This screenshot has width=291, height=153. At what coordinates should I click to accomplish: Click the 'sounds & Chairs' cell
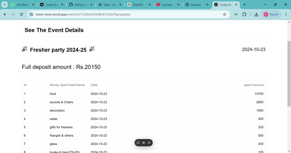coord(61,102)
